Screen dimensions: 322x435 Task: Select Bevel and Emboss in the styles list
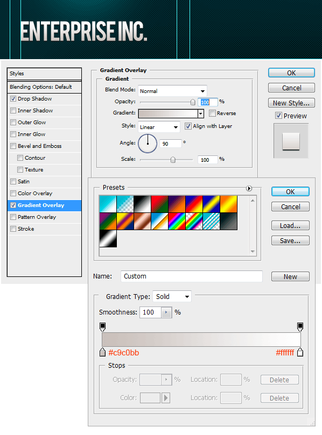(x=39, y=146)
